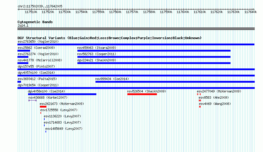Screen dimensions: 263x152
Task: Click the esv2477049 red bracket glyph
Action: 199,94
